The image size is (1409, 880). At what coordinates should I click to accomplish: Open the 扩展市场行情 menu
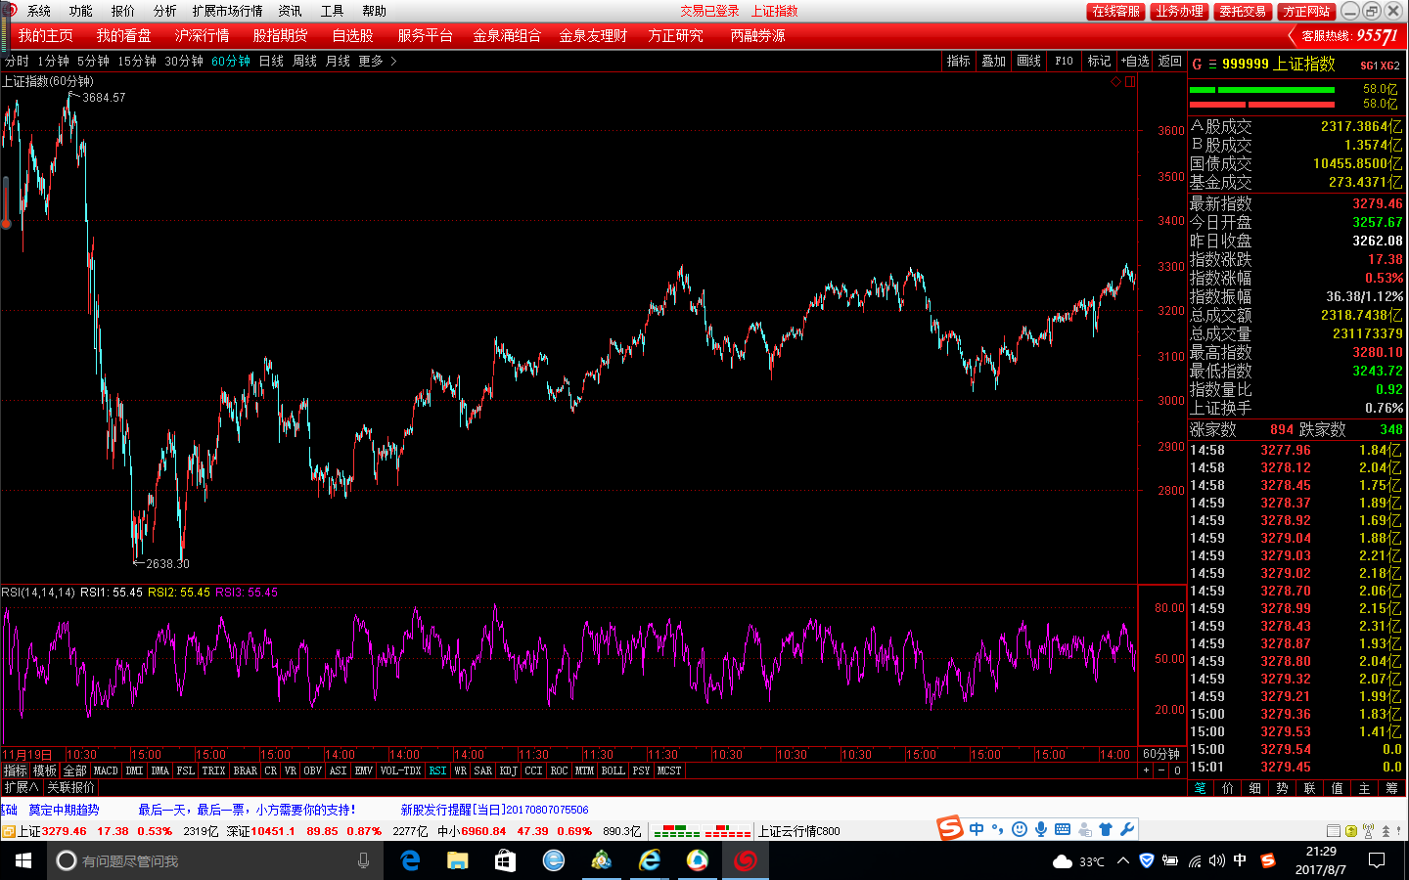click(x=228, y=11)
